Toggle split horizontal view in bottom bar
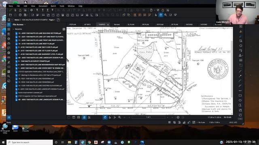 (79, 117)
